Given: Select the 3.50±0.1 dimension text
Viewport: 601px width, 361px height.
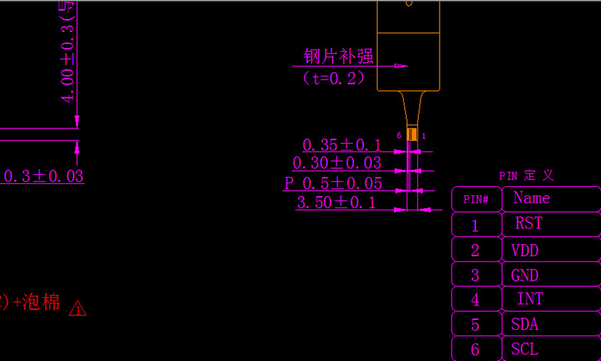Looking at the screenshot, I should pyautogui.click(x=336, y=202).
